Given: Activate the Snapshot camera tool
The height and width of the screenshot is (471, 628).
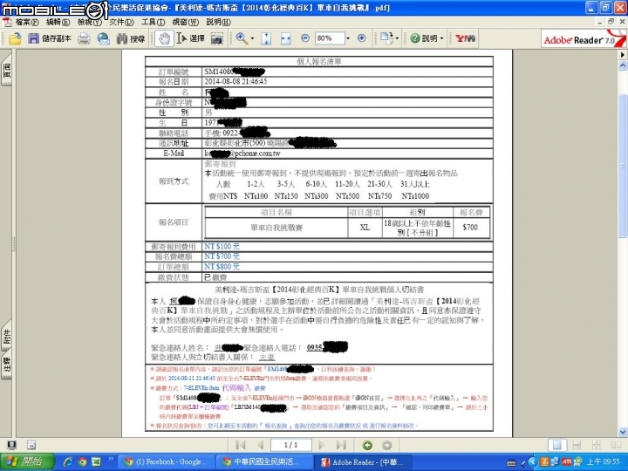Looking at the screenshot, I should [x=216, y=38].
